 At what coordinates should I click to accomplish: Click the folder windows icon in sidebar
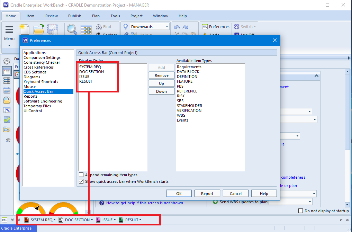pos(7,130)
